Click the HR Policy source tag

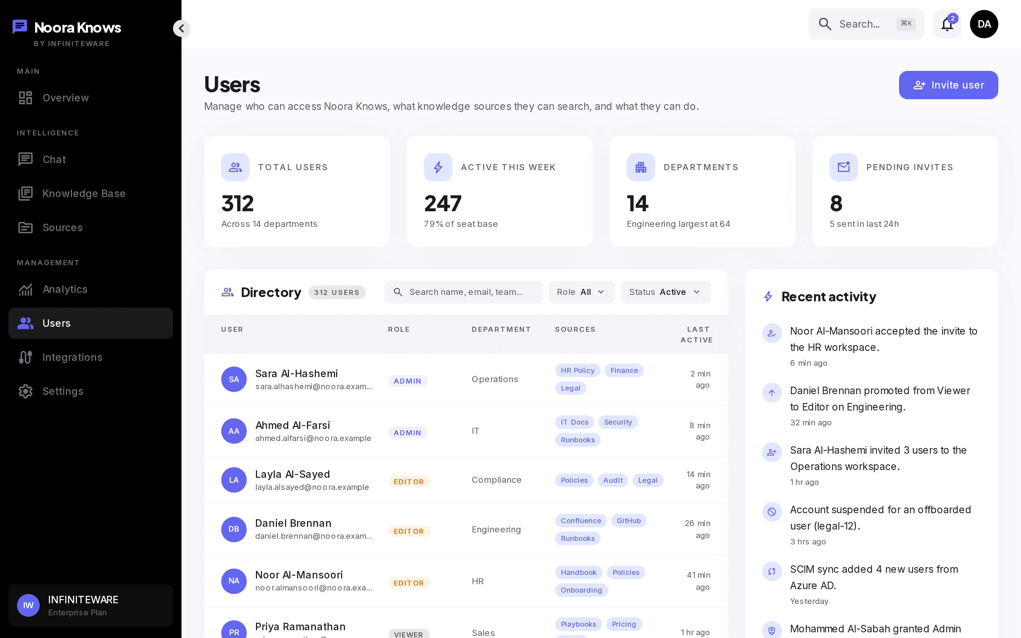[x=578, y=370]
